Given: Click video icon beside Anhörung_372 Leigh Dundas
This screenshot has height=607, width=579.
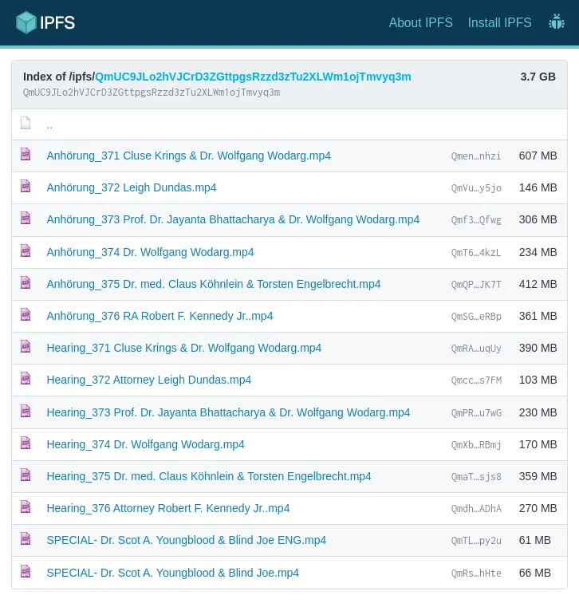Looking at the screenshot, I should pos(26,186).
